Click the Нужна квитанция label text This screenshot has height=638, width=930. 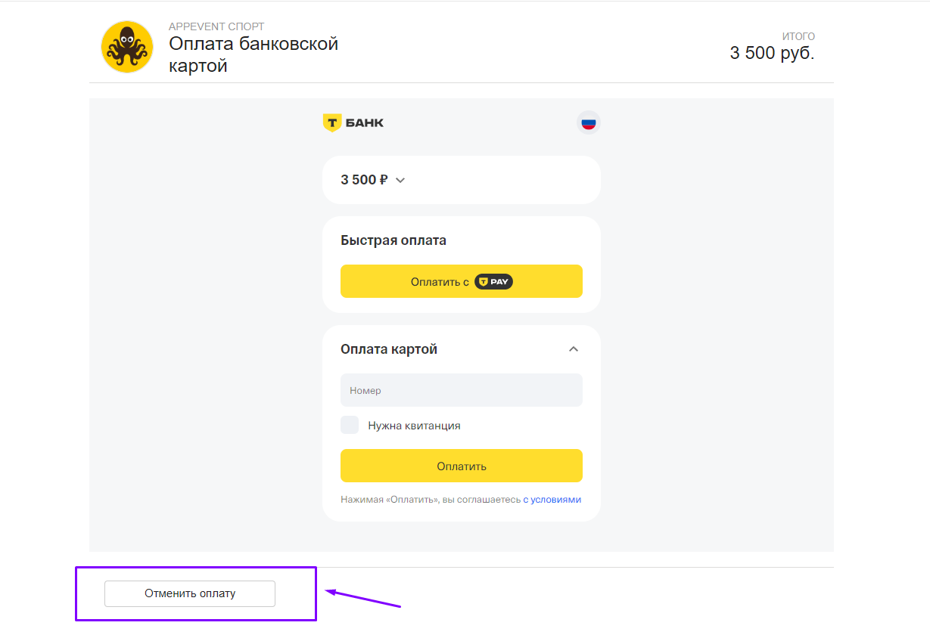click(414, 426)
